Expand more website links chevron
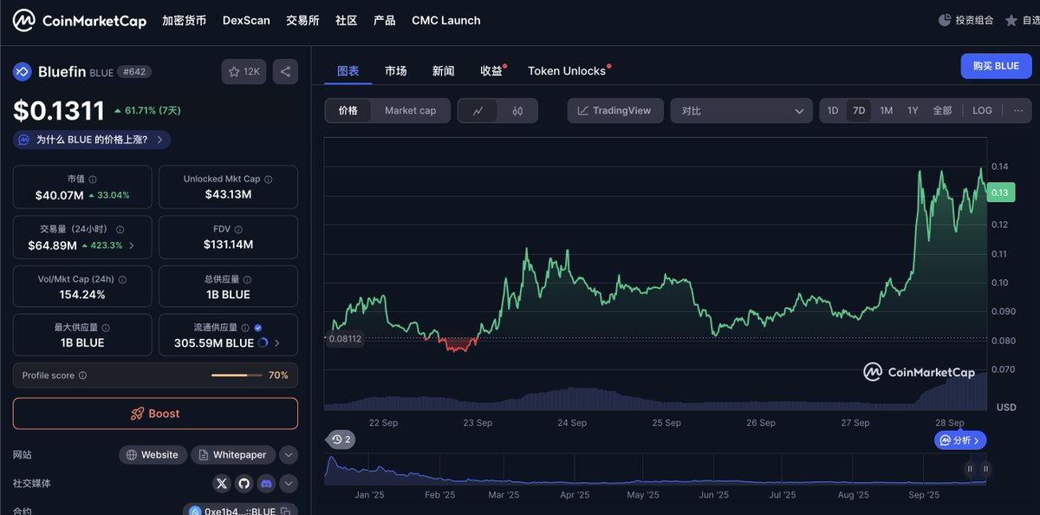 (289, 455)
